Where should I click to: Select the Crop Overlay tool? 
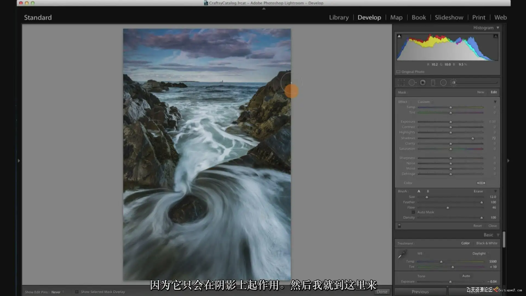(x=401, y=82)
